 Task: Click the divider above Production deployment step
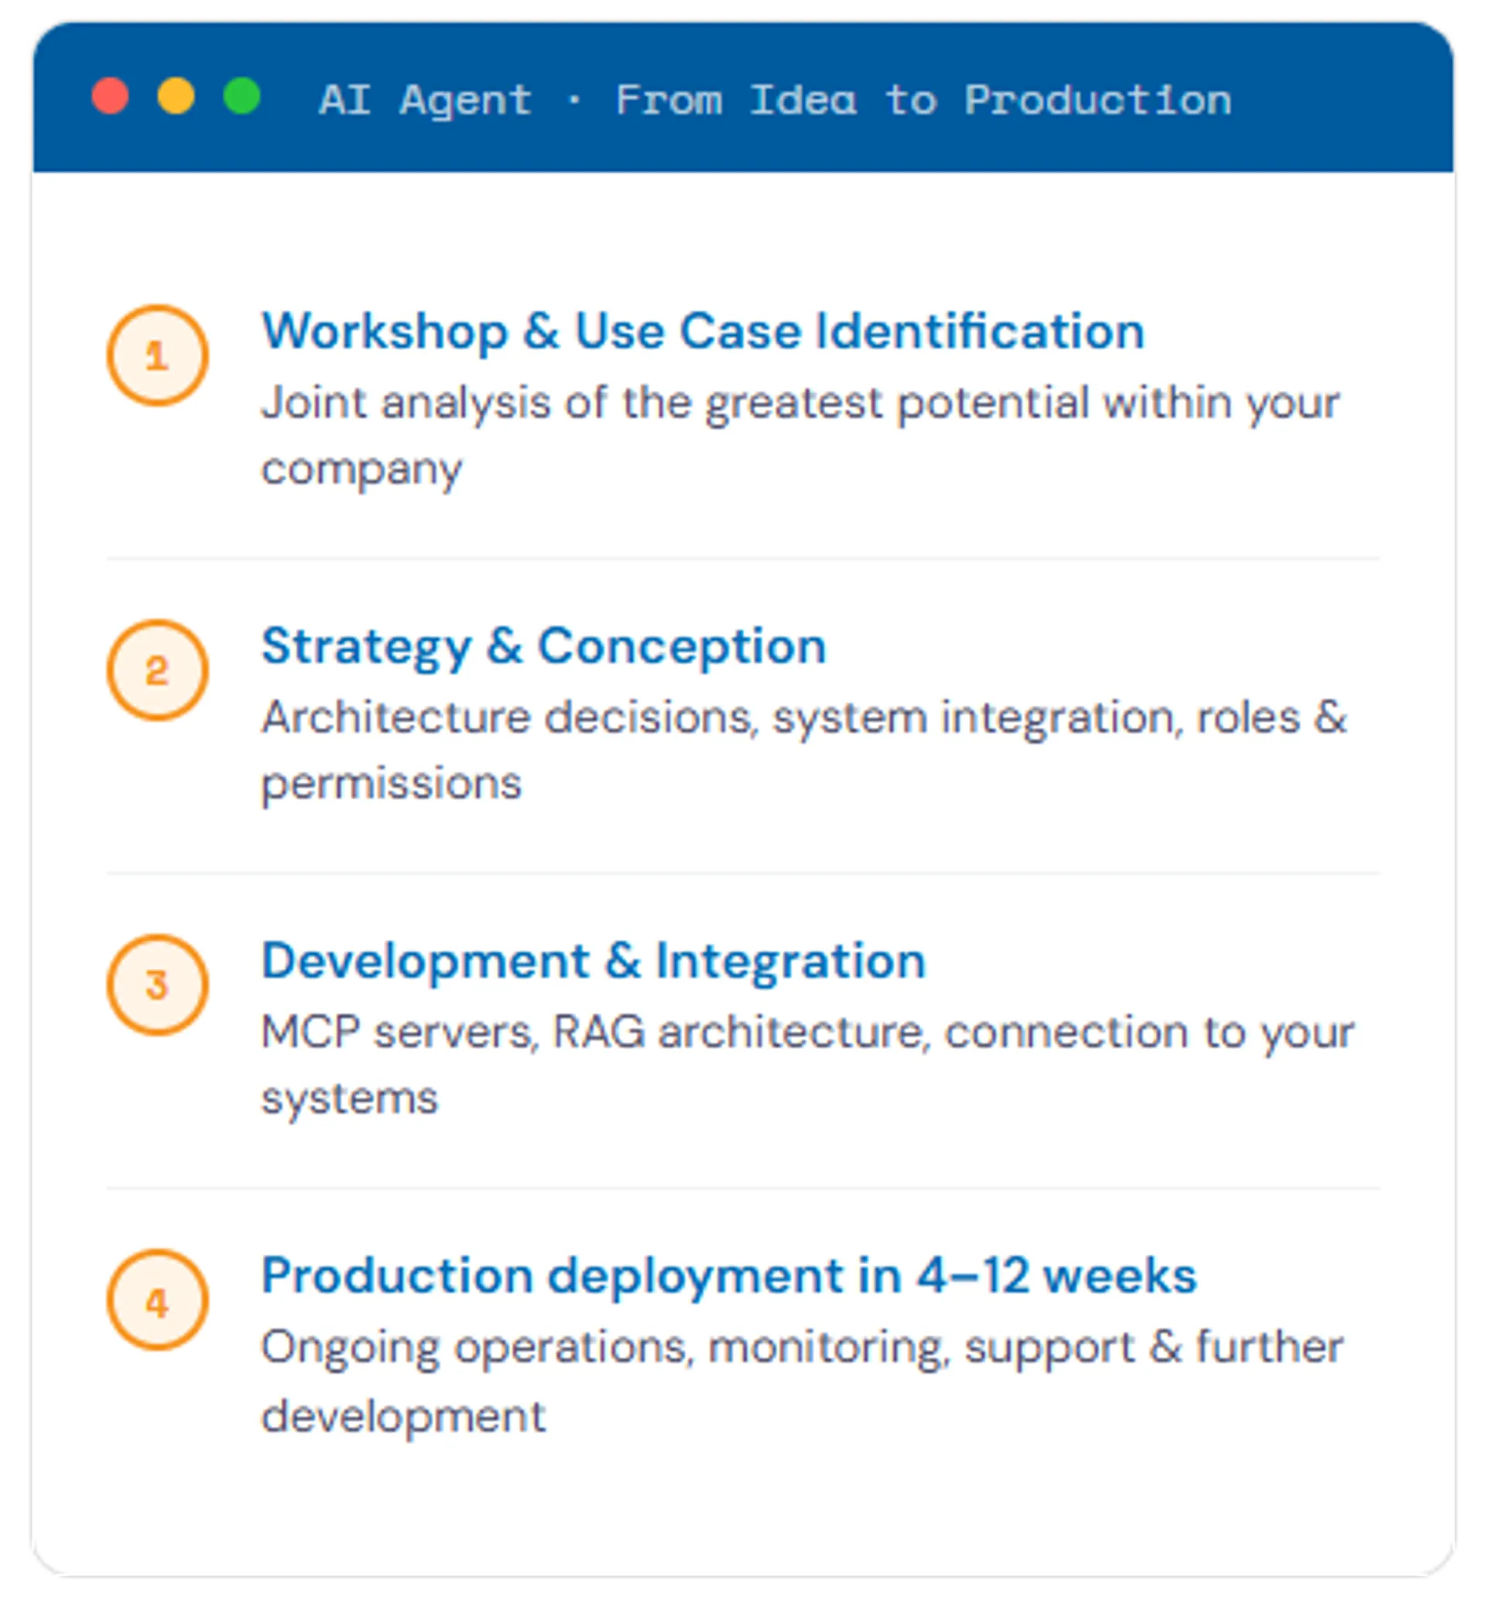(743, 1187)
